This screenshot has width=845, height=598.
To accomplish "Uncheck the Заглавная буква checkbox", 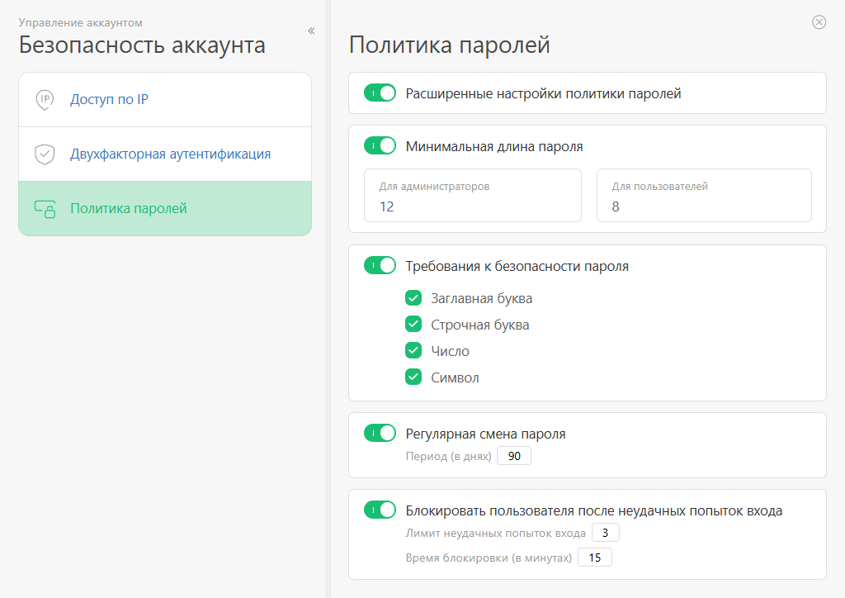I will (x=413, y=298).
